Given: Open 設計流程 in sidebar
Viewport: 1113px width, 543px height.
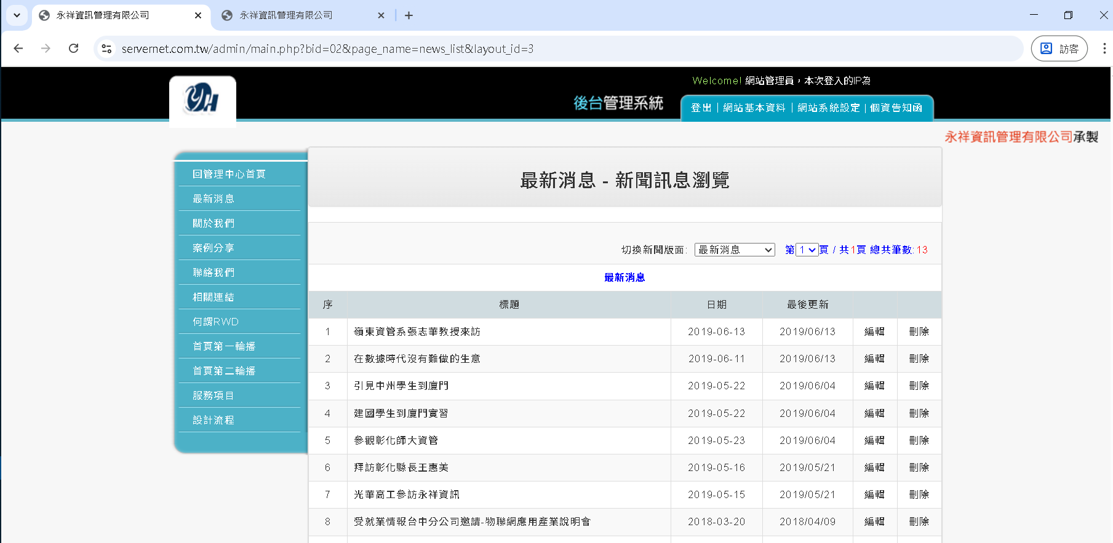Looking at the screenshot, I should click(x=213, y=420).
